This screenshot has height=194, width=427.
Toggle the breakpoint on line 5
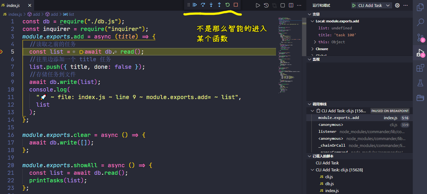pos(1,52)
